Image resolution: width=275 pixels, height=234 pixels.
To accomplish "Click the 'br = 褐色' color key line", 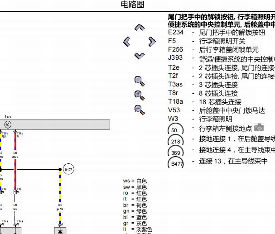I will point(135,205).
